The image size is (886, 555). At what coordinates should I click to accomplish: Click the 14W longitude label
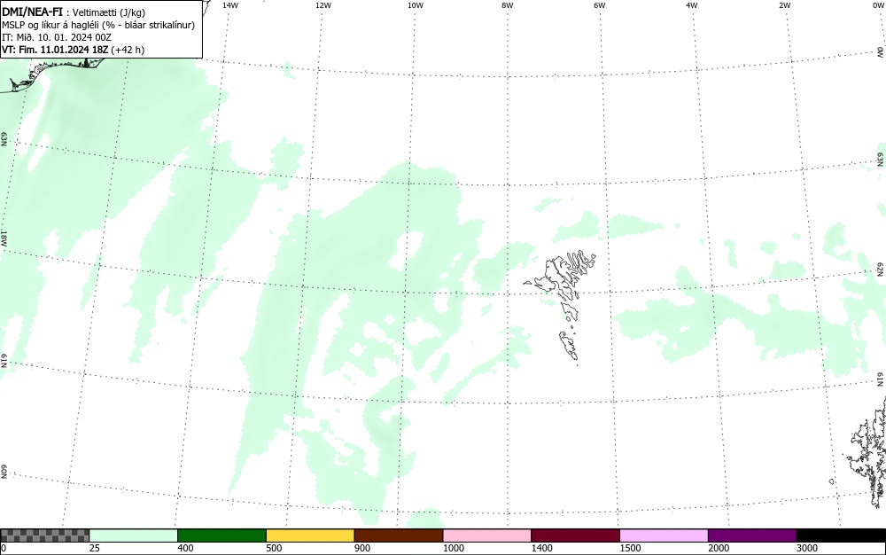tap(230, 5)
